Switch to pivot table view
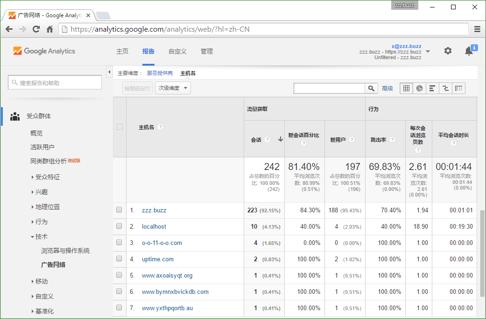The height and width of the screenshot is (319, 486). [459, 88]
